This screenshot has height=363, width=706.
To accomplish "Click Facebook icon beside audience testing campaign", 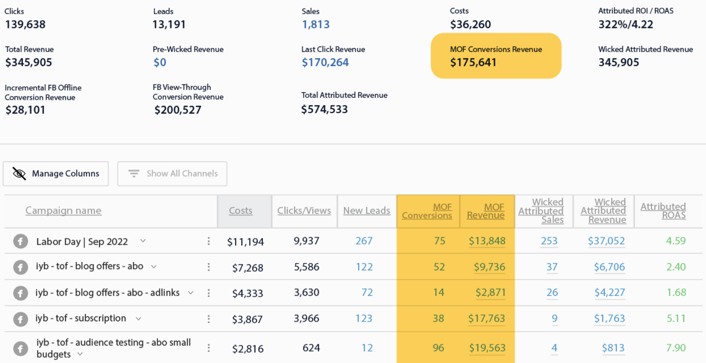I will tap(21, 348).
